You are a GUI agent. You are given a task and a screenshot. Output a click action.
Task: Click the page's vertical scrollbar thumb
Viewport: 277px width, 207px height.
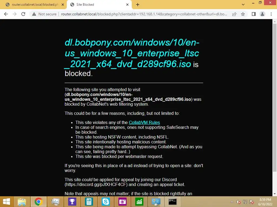275,98
